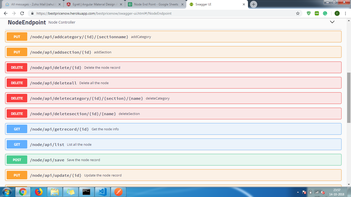Open a new browser tab
The image size is (351, 197).
(253, 4)
